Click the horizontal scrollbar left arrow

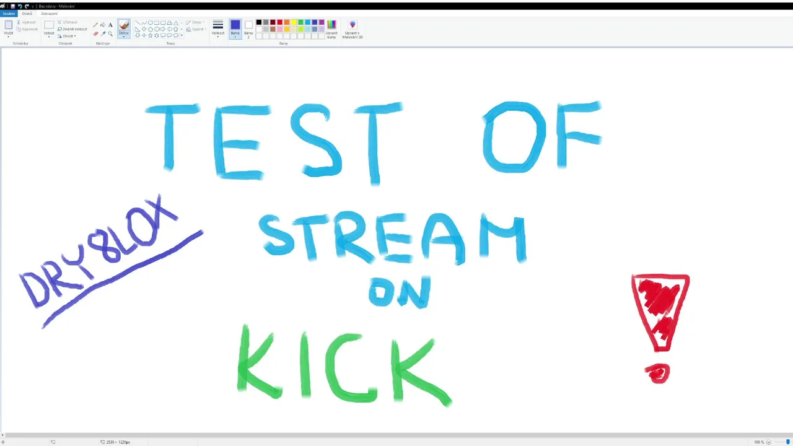pyautogui.click(x=2, y=435)
